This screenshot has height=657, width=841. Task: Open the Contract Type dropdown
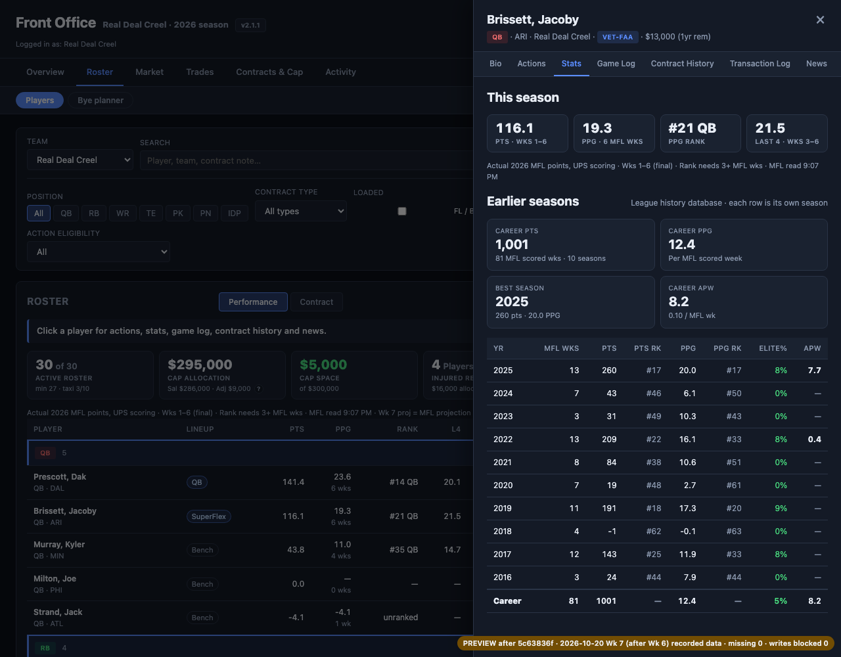click(301, 211)
